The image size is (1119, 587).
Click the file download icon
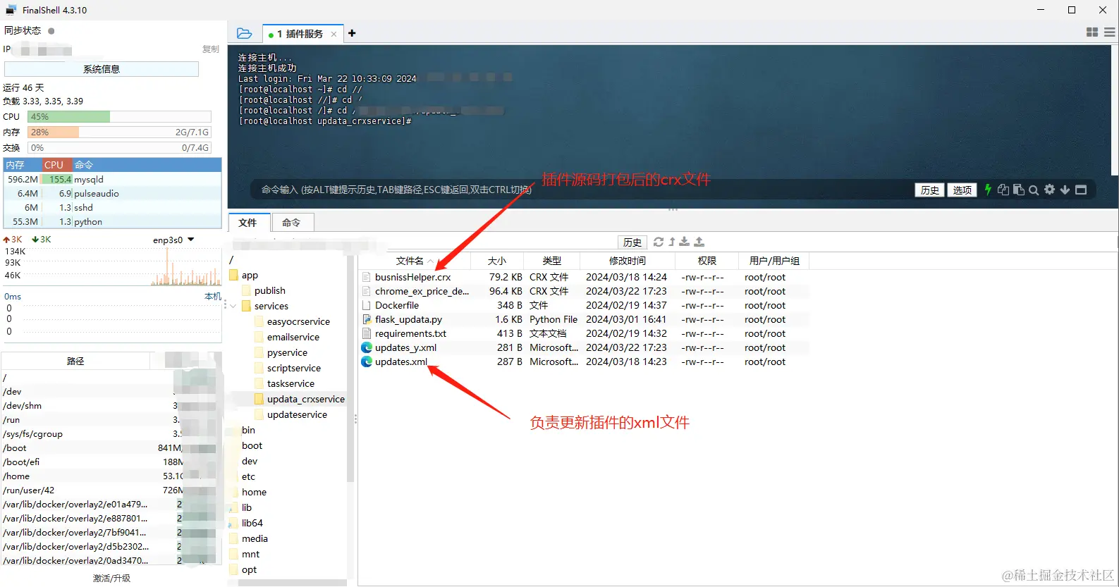coord(685,242)
